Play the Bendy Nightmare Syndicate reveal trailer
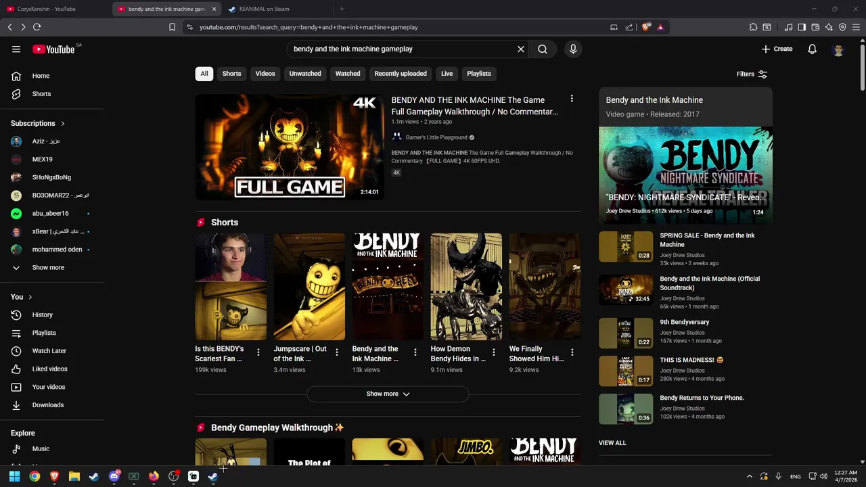 (x=685, y=175)
